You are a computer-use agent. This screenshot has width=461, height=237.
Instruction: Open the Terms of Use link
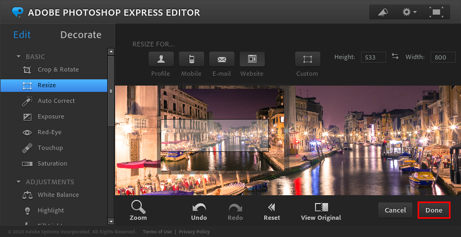tap(158, 232)
